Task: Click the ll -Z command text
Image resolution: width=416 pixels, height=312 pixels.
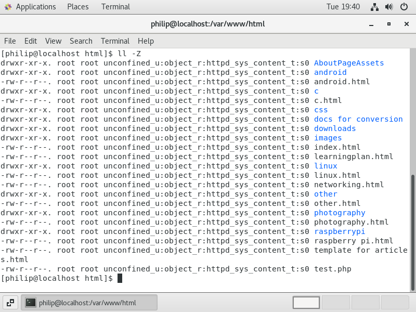Action: tap(129, 54)
